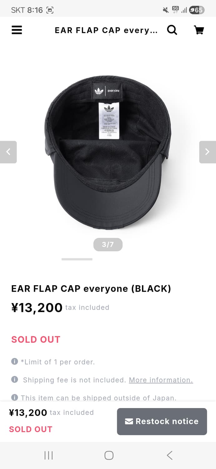Show previous product image
The width and height of the screenshot is (216, 469).
pyautogui.click(x=8, y=152)
